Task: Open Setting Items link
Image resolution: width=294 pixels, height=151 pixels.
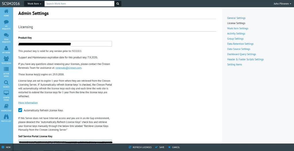Action: (x=235, y=65)
